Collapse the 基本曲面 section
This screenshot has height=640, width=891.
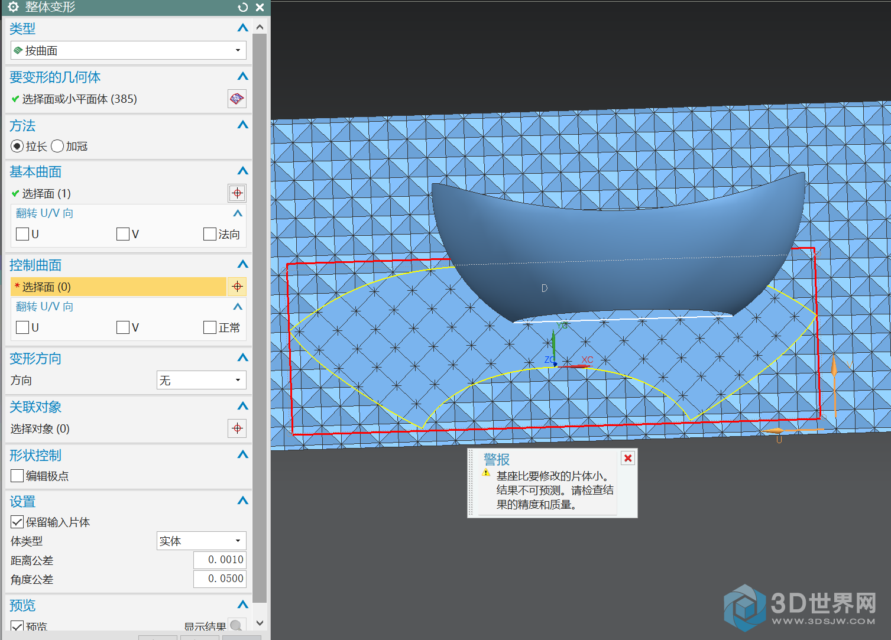(242, 171)
